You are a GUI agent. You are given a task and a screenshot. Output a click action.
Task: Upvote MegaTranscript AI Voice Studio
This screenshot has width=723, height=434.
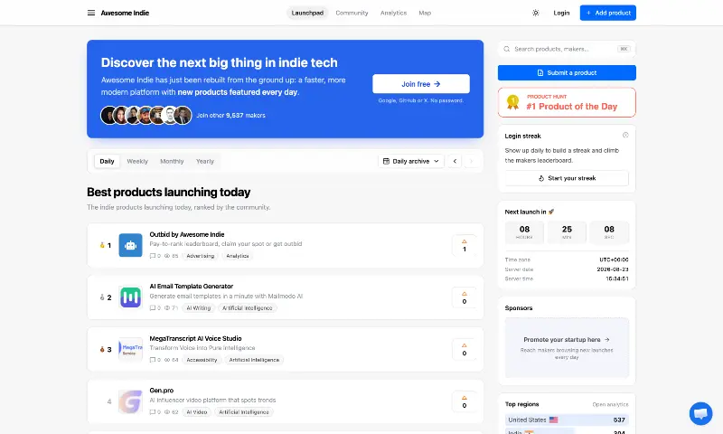click(465, 350)
